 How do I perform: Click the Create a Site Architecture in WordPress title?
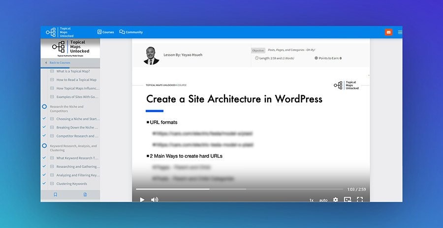[234, 99]
